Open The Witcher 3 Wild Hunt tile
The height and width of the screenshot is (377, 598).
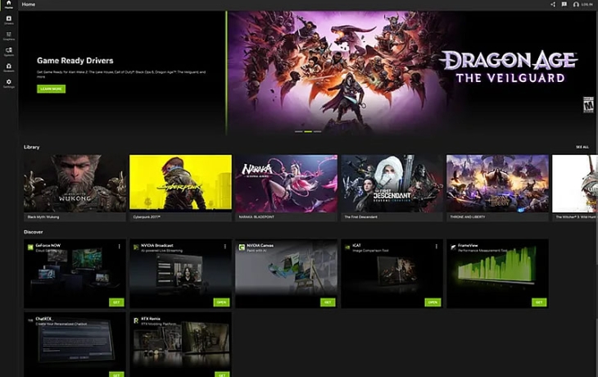(x=575, y=188)
